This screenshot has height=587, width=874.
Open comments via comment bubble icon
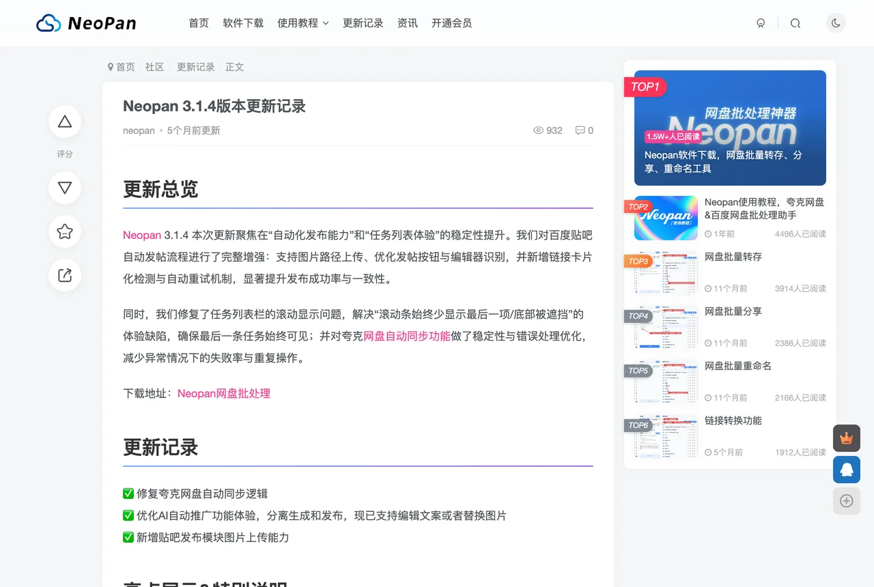point(580,130)
